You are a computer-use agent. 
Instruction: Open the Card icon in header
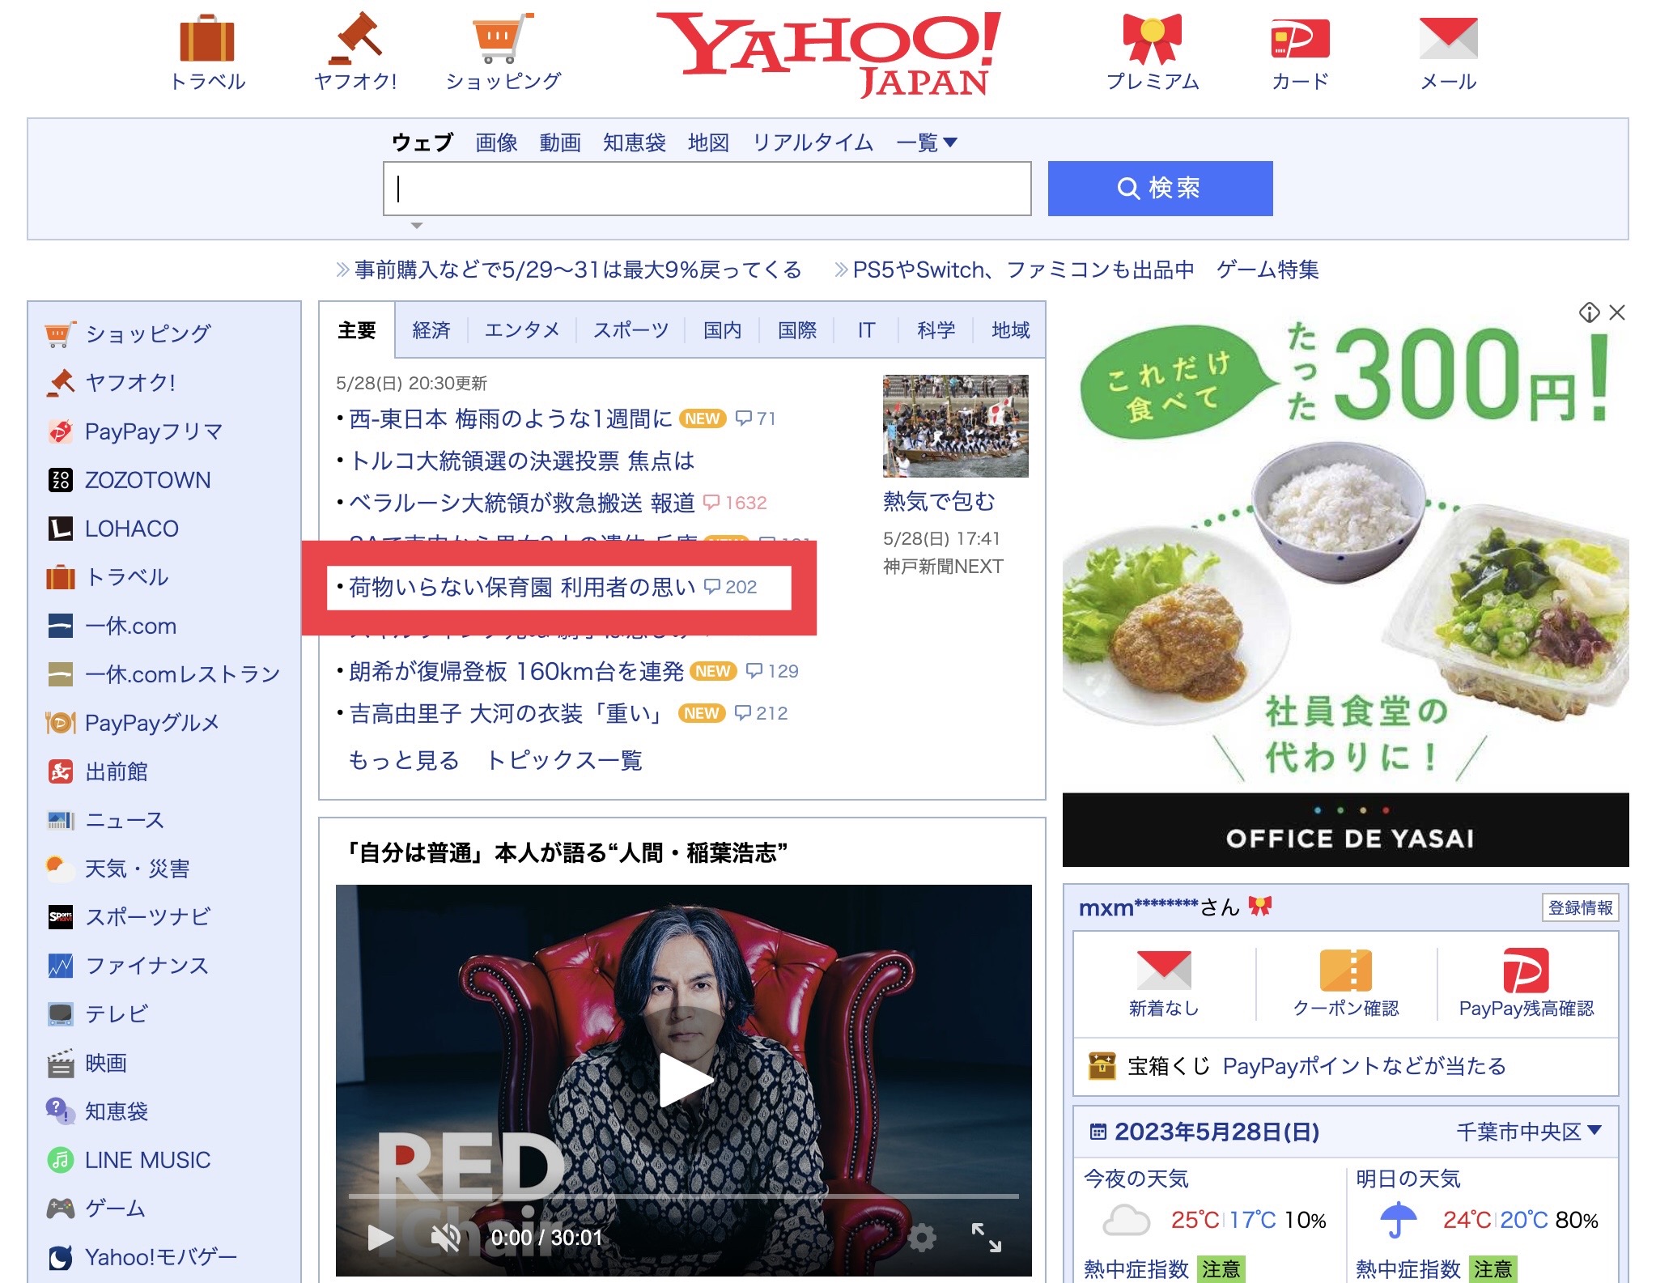1300,39
